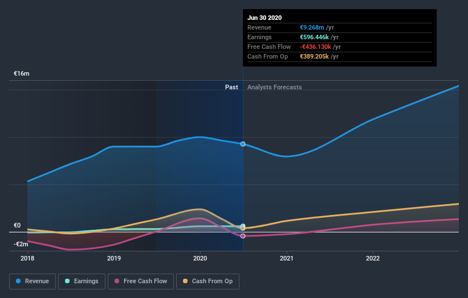Click the Cash From Op label in tooltip
The image size is (468, 298).
268,56
